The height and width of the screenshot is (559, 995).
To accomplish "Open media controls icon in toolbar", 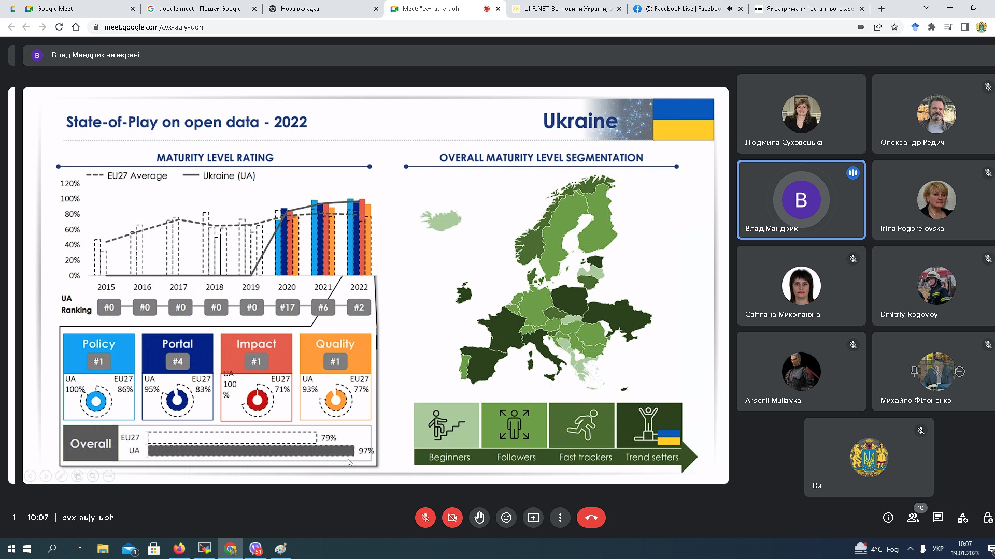I will click(x=948, y=27).
